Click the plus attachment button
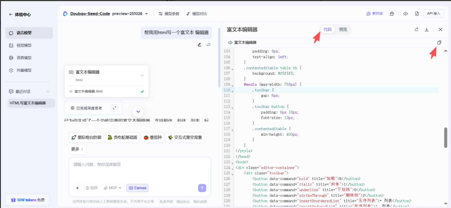The image size is (451, 208). 77,188
